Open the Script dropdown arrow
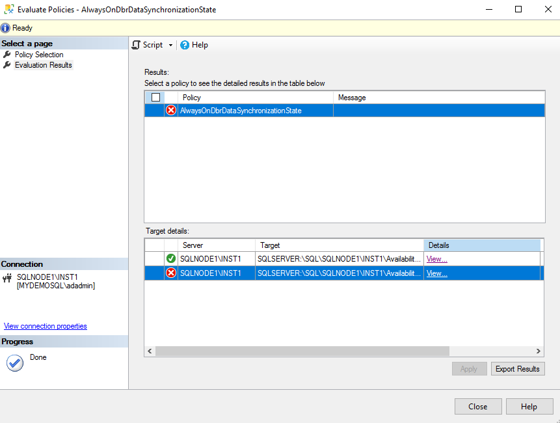 170,46
